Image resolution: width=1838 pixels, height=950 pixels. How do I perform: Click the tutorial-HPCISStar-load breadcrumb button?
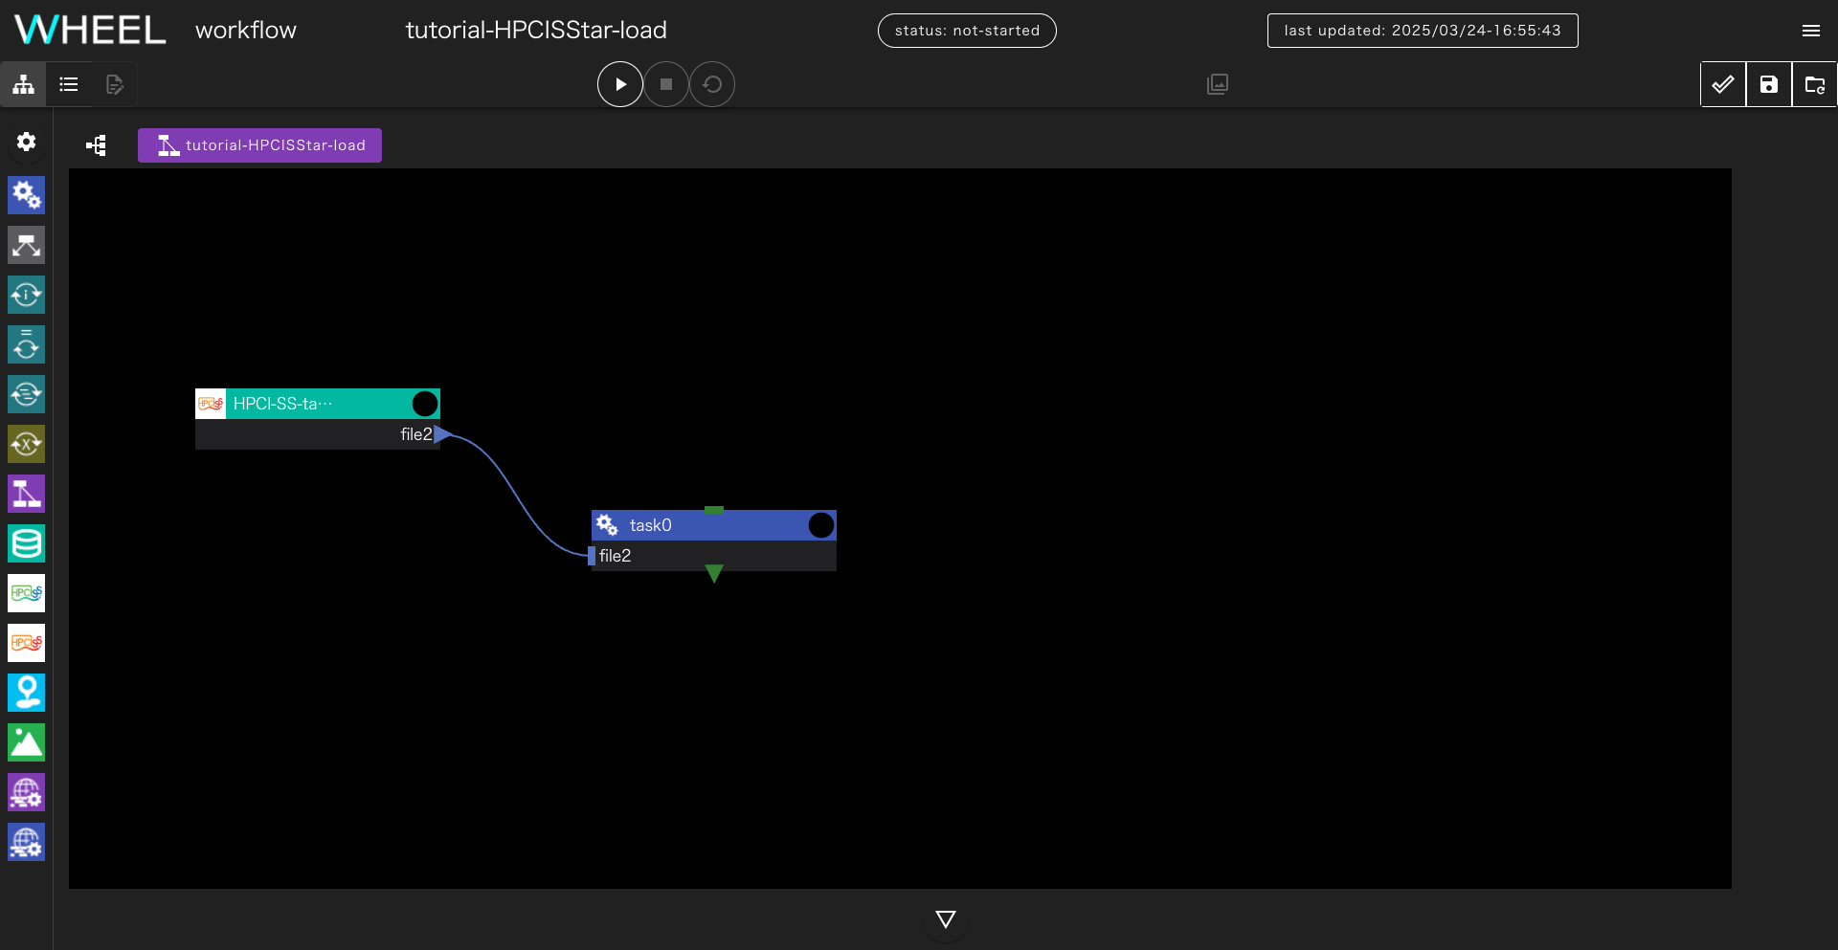click(x=259, y=145)
